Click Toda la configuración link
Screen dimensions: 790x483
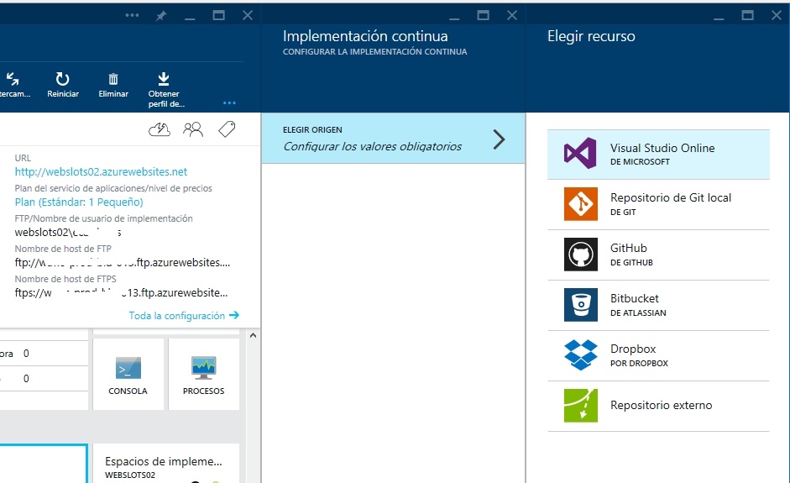(x=184, y=316)
